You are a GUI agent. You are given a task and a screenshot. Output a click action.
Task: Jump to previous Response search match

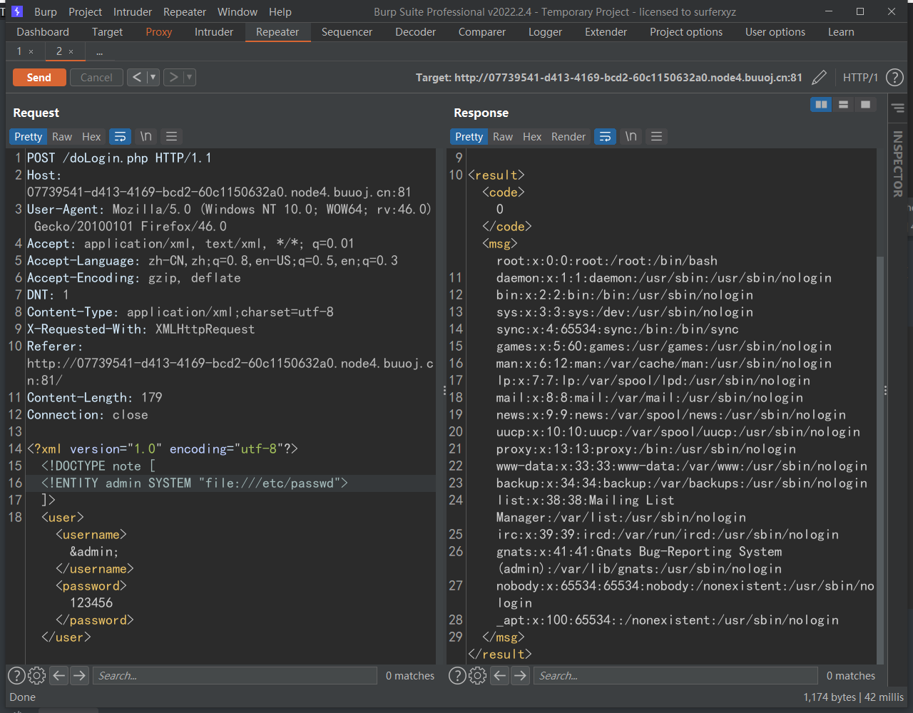click(x=500, y=676)
